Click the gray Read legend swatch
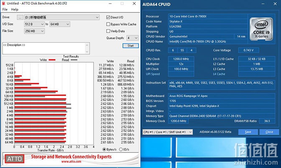 click(x=74, y=60)
